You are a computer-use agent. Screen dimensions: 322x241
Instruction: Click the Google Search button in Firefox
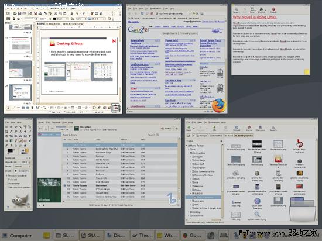169,33
